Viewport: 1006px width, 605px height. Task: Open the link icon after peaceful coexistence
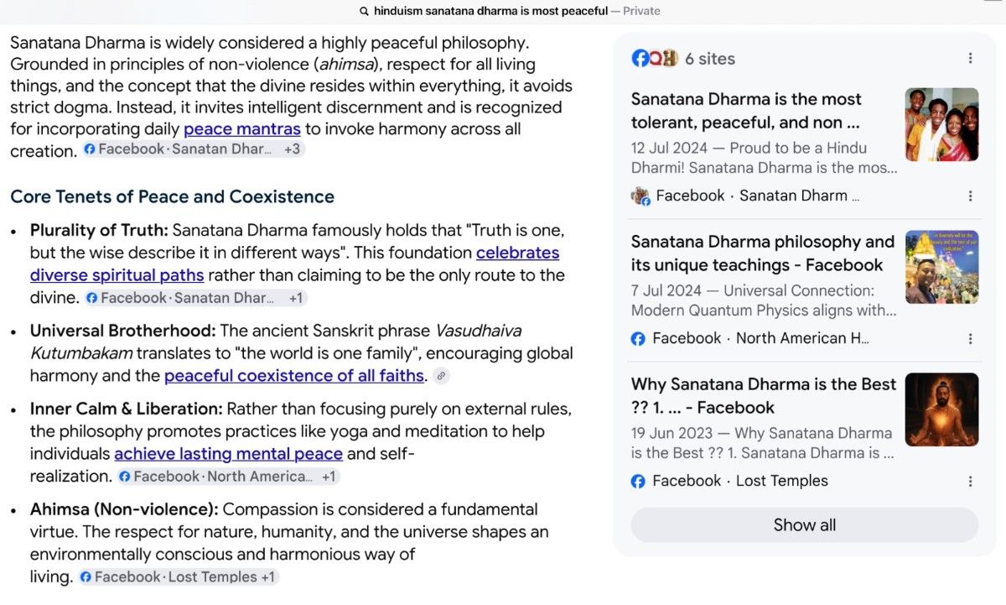tap(441, 376)
